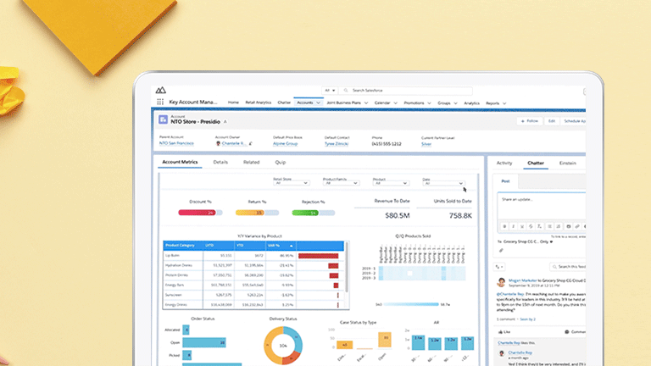This screenshot has width=651, height=366.
Task: Click the Follow button
Action: point(528,121)
